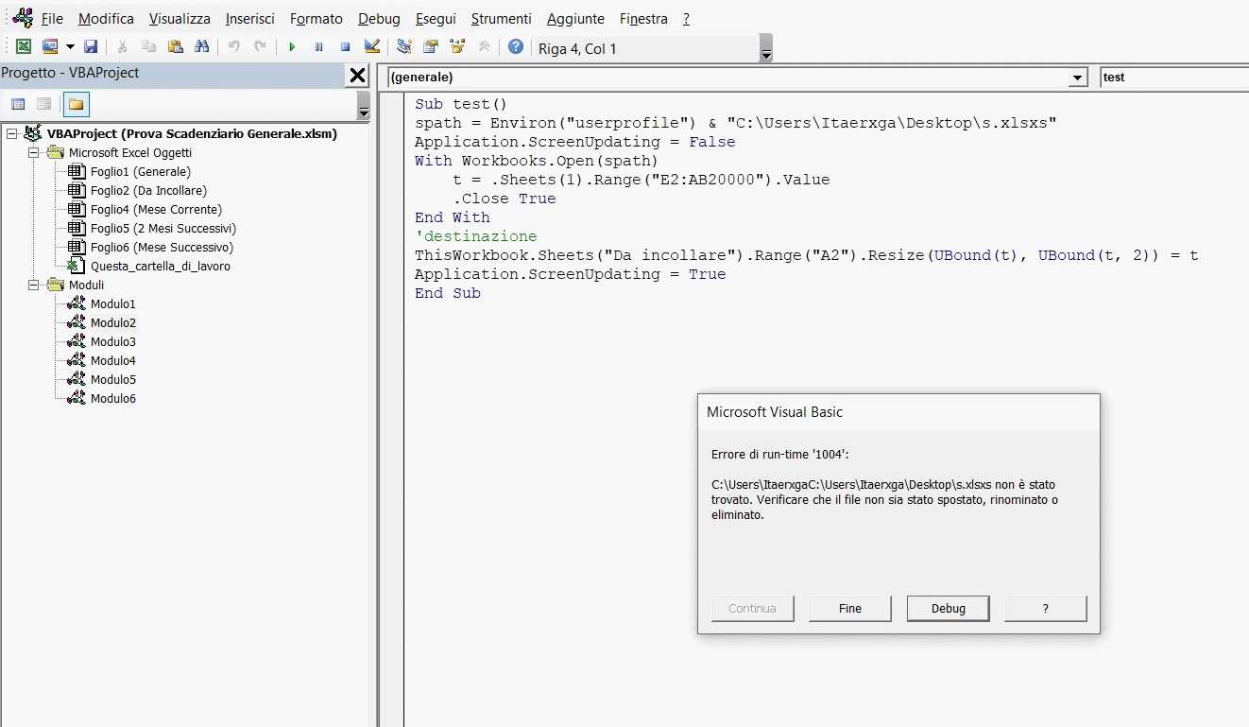The width and height of the screenshot is (1249, 727).
Task: Open the Object Browser icon
Action: [457, 47]
